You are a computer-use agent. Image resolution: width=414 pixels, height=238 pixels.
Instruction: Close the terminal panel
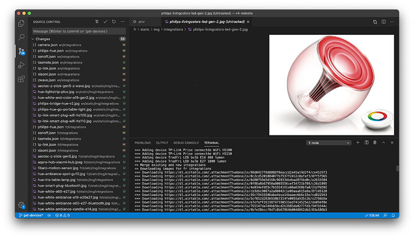[392, 143]
